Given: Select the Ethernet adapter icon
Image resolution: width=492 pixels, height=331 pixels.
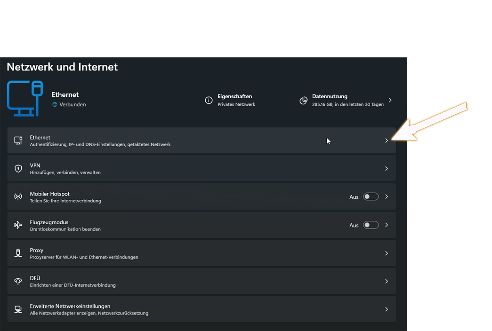Looking at the screenshot, I should (18, 140).
